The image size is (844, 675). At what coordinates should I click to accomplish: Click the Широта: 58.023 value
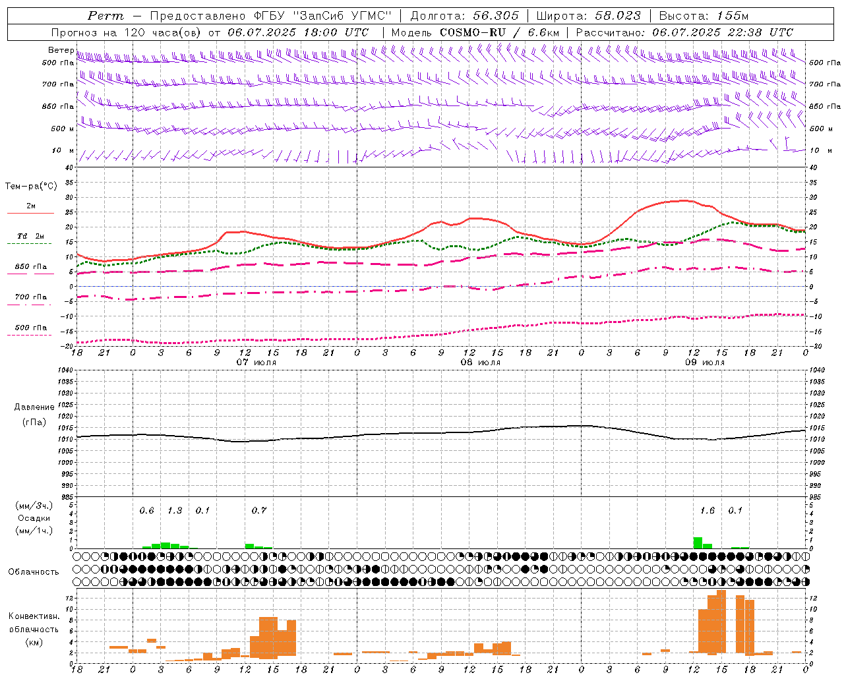pyautogui.click(x=588, y=16)
